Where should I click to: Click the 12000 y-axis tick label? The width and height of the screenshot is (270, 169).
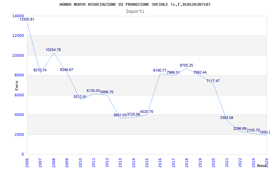point(18,35)
